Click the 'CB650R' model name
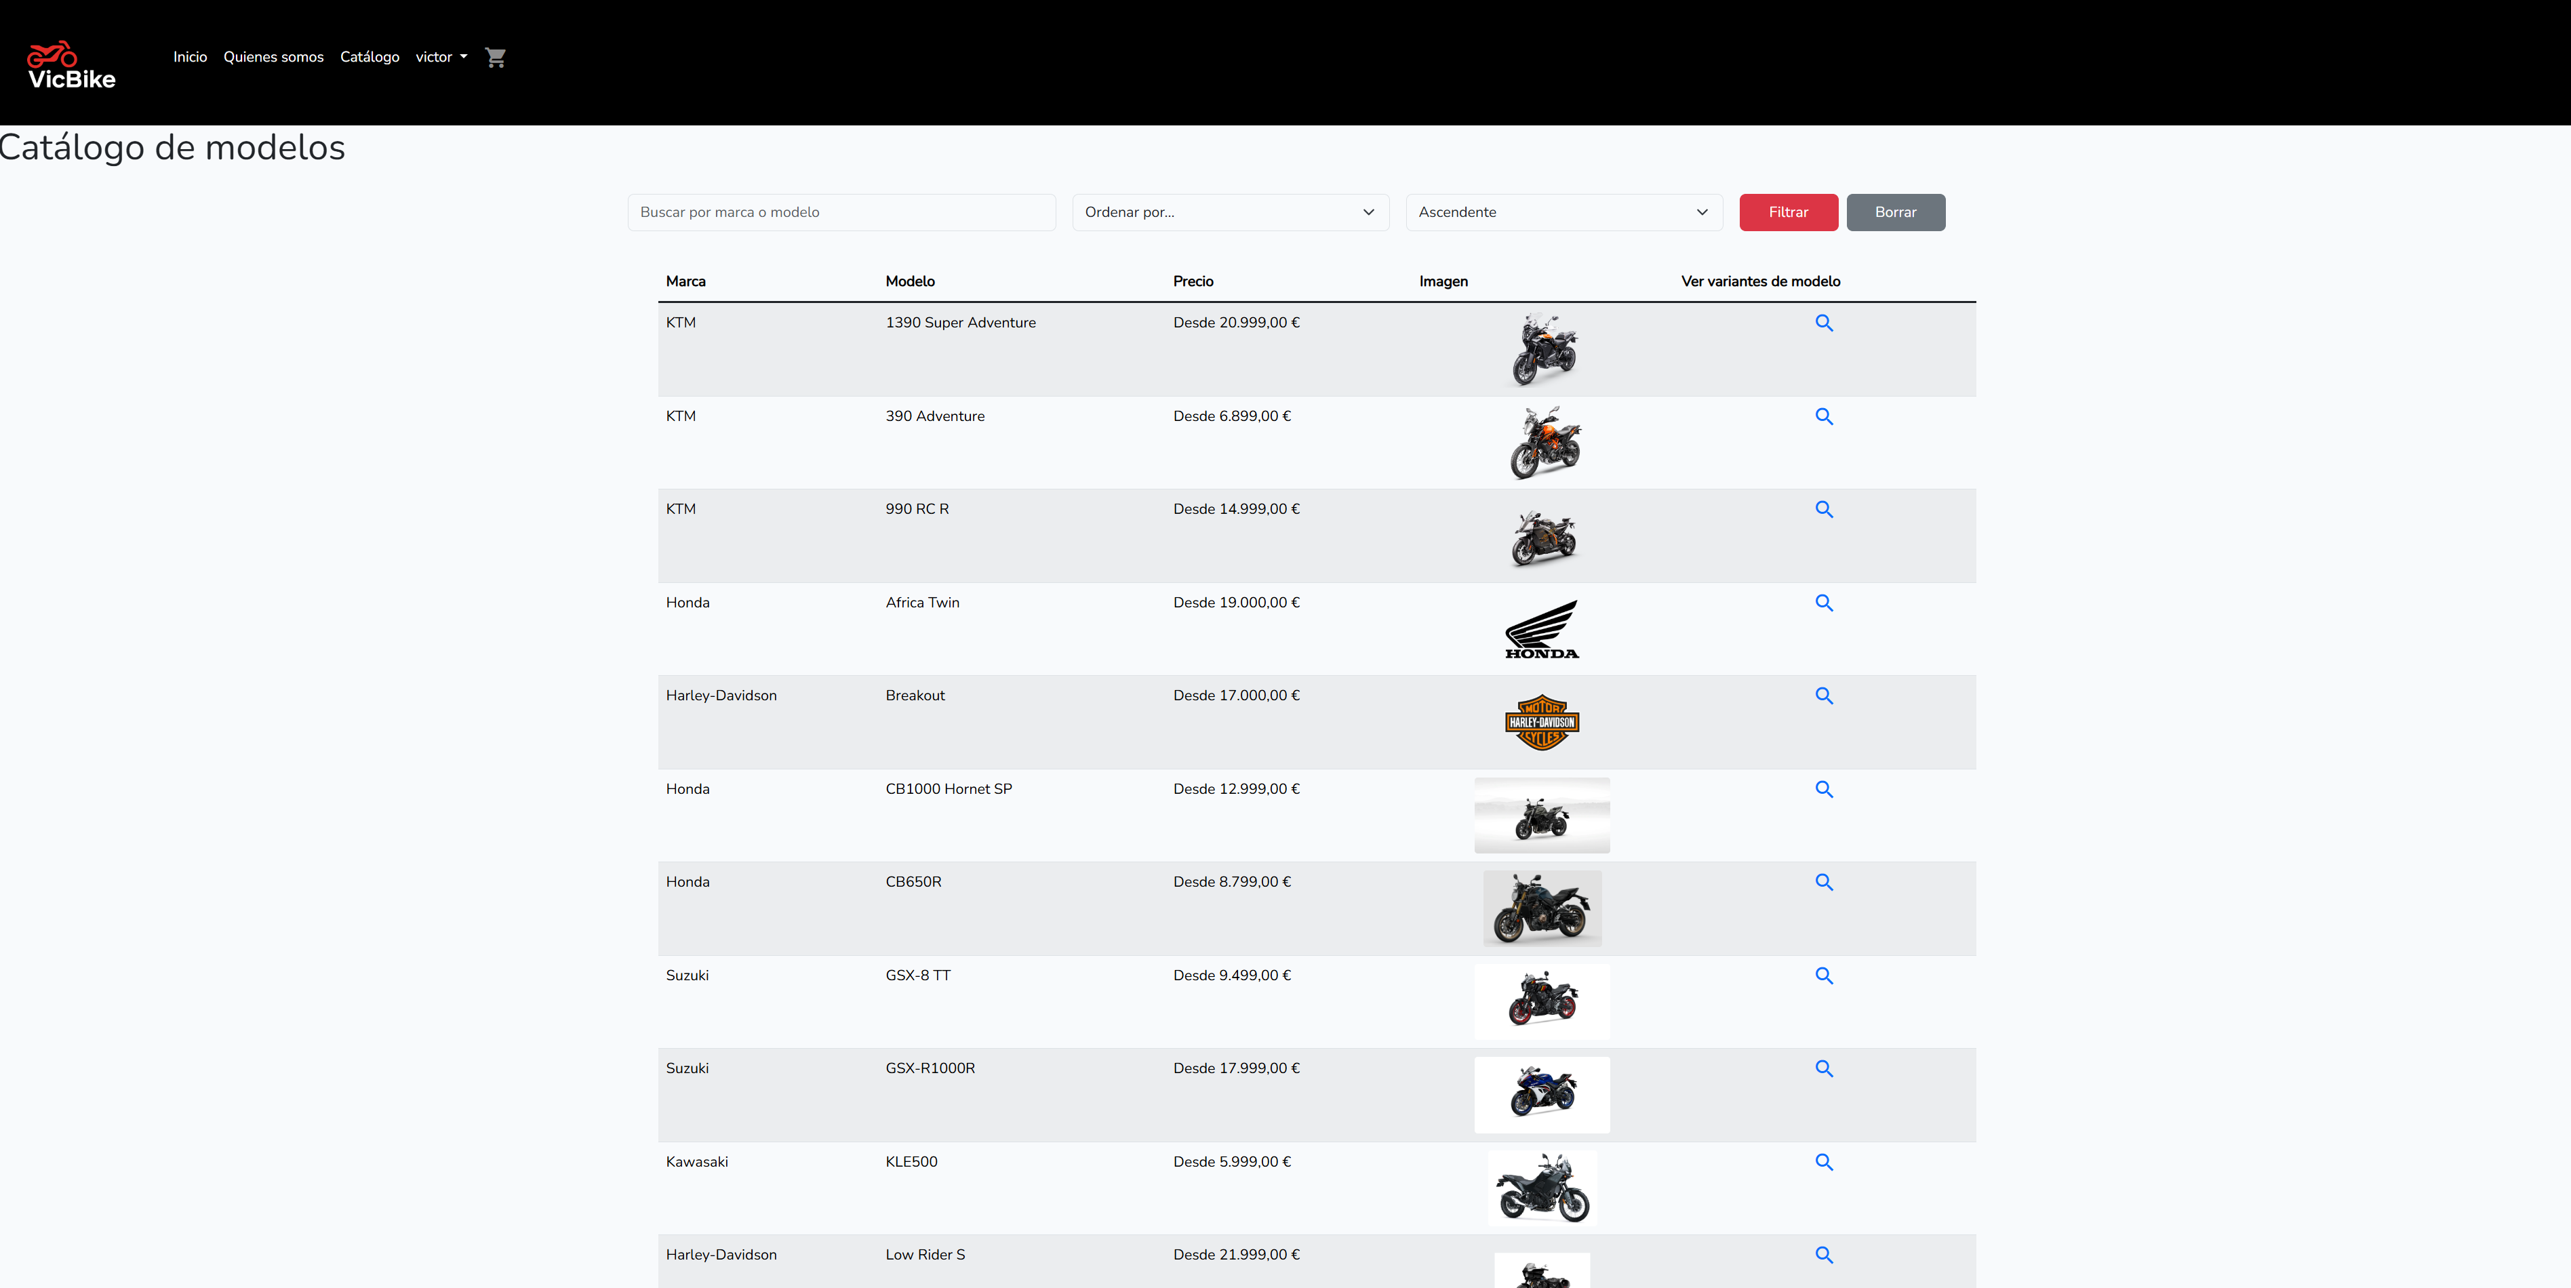 coord(913,882)
